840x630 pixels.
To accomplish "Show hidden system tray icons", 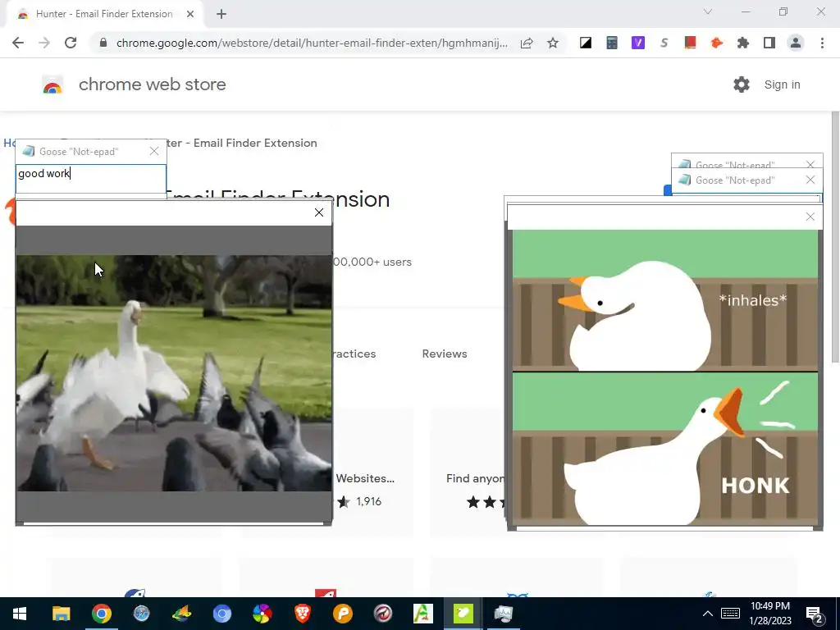I will (x=708, y=614).
